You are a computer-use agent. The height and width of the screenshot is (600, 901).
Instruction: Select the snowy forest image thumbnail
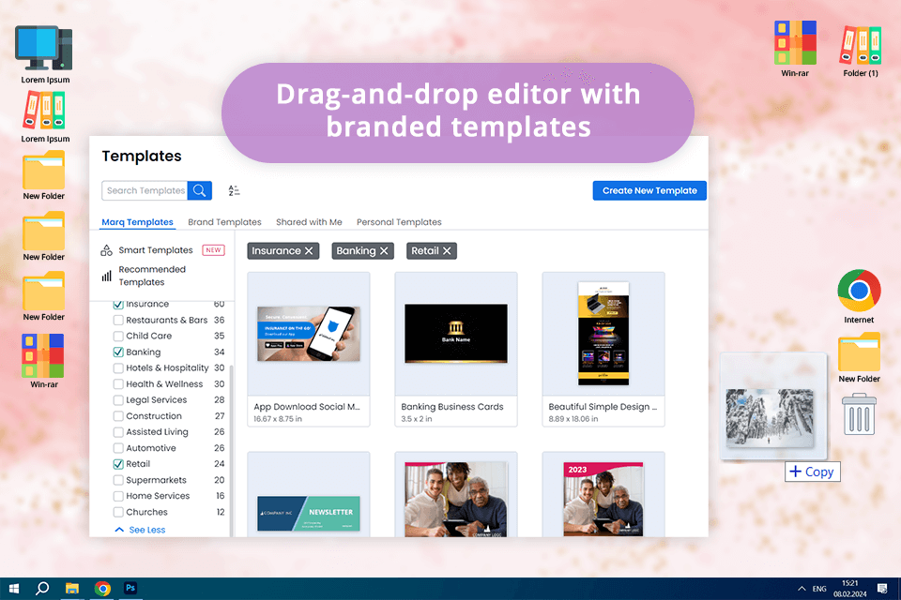tap(770, 418)
